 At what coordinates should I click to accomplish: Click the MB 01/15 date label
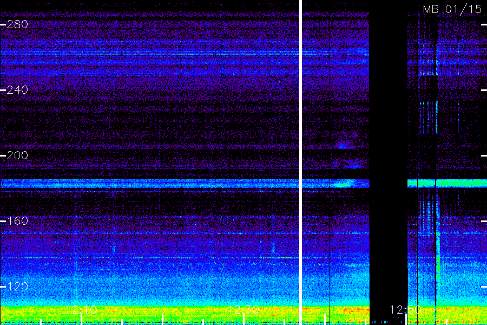(452, 9)
